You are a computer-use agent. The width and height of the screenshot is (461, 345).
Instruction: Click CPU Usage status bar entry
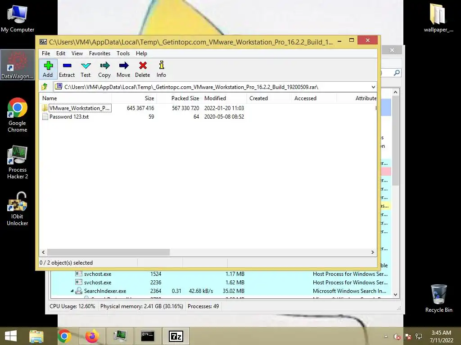click(72, 306)
